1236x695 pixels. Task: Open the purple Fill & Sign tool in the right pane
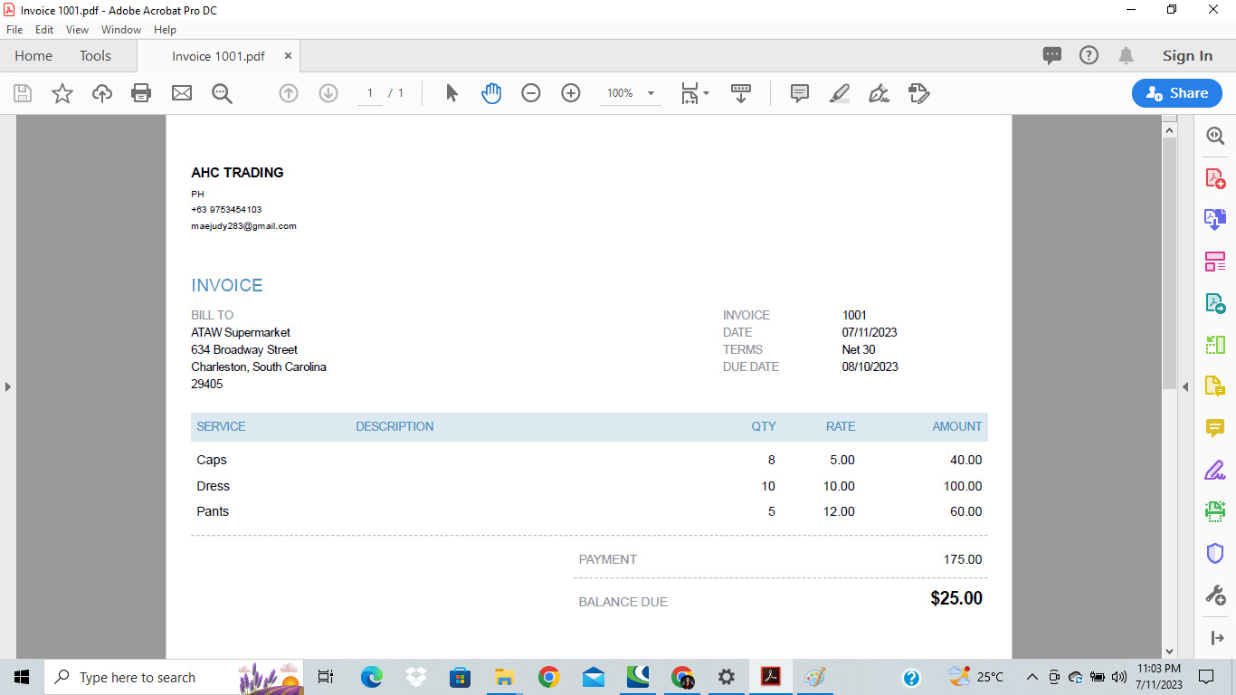[1215, 471]
